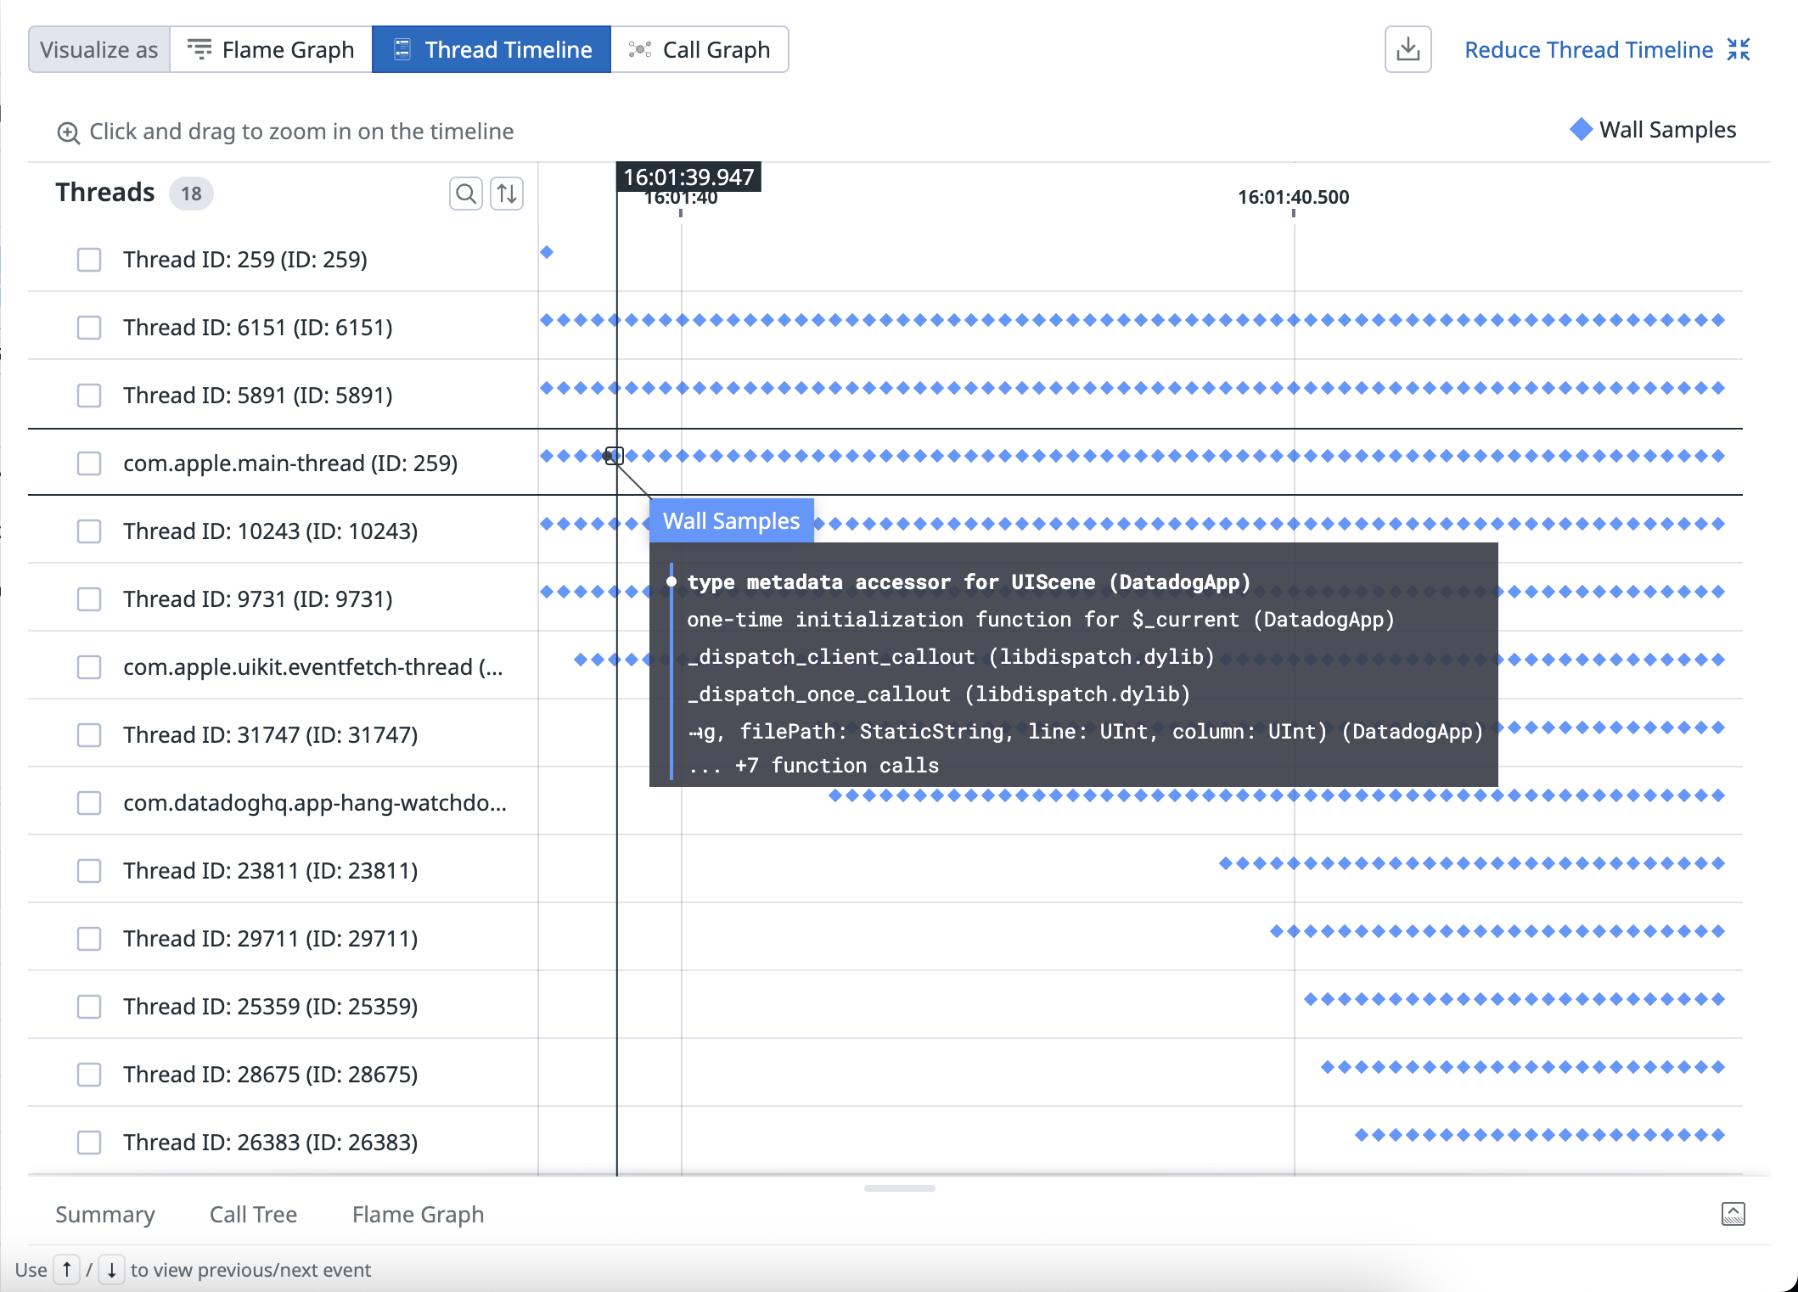Click the sort threads arrows icon
Image resolution: width=1798 pixels, height=1292 pixels.
coord(507,194)
